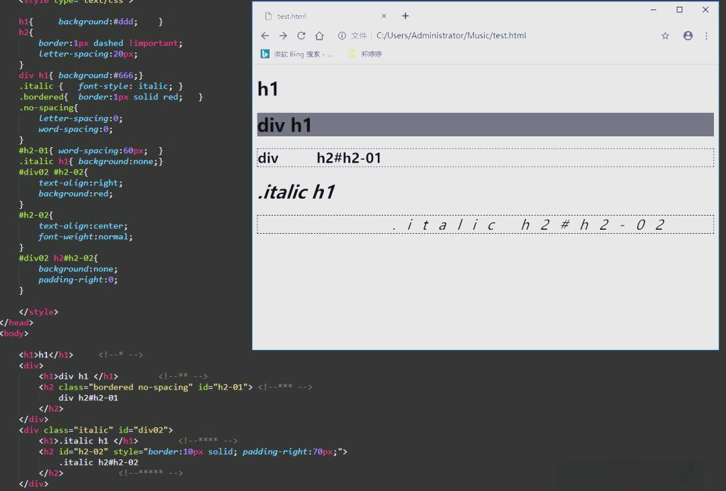Click the site info icon before URL
Screen dimensions: 726x491
click(x=341, y=36)
